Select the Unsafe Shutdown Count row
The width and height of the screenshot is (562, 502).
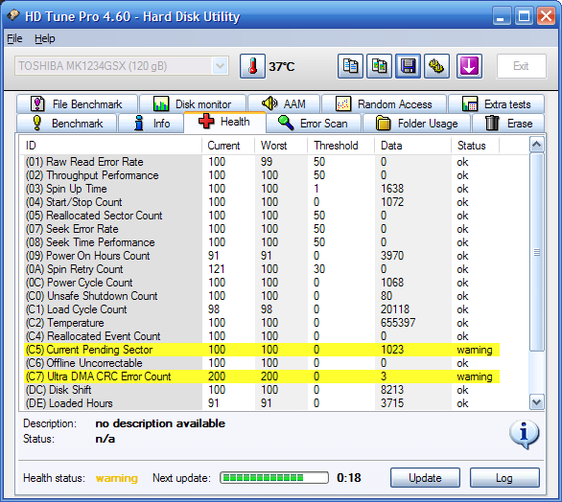coord(262,296)
